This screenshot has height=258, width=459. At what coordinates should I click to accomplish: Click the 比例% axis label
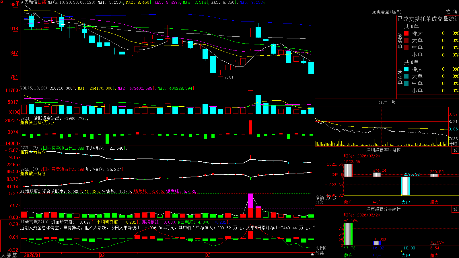click(x=321, y=248)
